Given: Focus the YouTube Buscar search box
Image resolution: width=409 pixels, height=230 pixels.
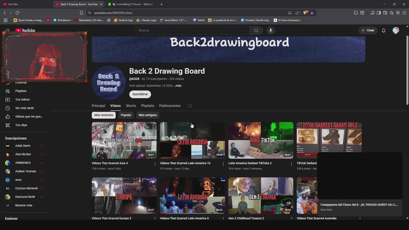Looking at the screenshot, I should click(192, 30).
